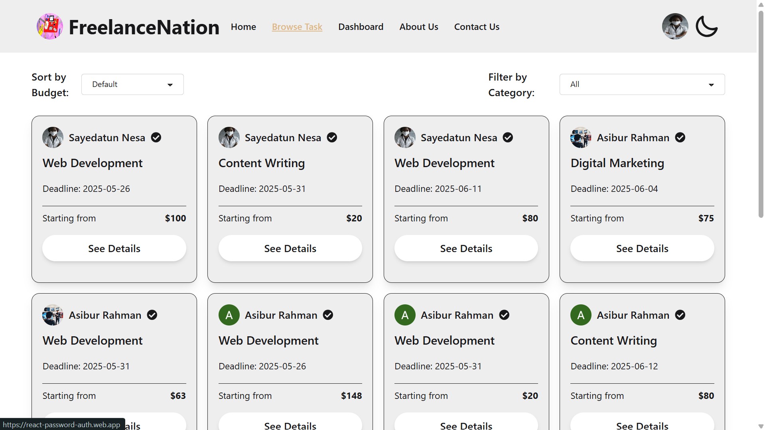The width and height of the screenshot is (765, 430).
Task: Click Asibur Rahman photo avatar on $63 card
Action: coord(53,315)
